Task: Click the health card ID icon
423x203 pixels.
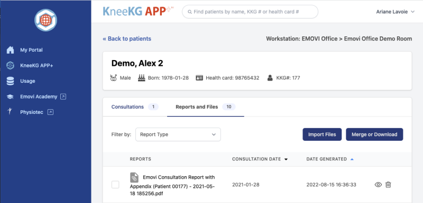Action: pos(199,78)
